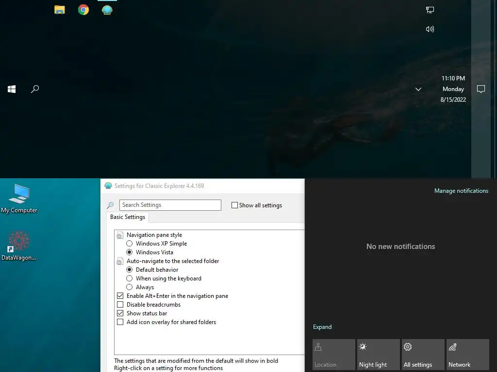
Task: Click Auto-navigate to the selected folder icon
Action: (x=119, y=261)
